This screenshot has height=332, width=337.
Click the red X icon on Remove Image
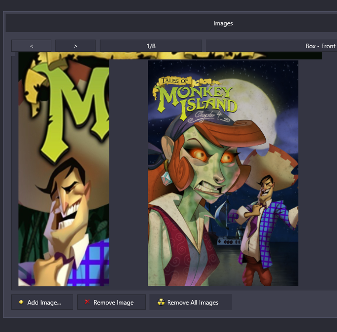[x=87, y=302]
